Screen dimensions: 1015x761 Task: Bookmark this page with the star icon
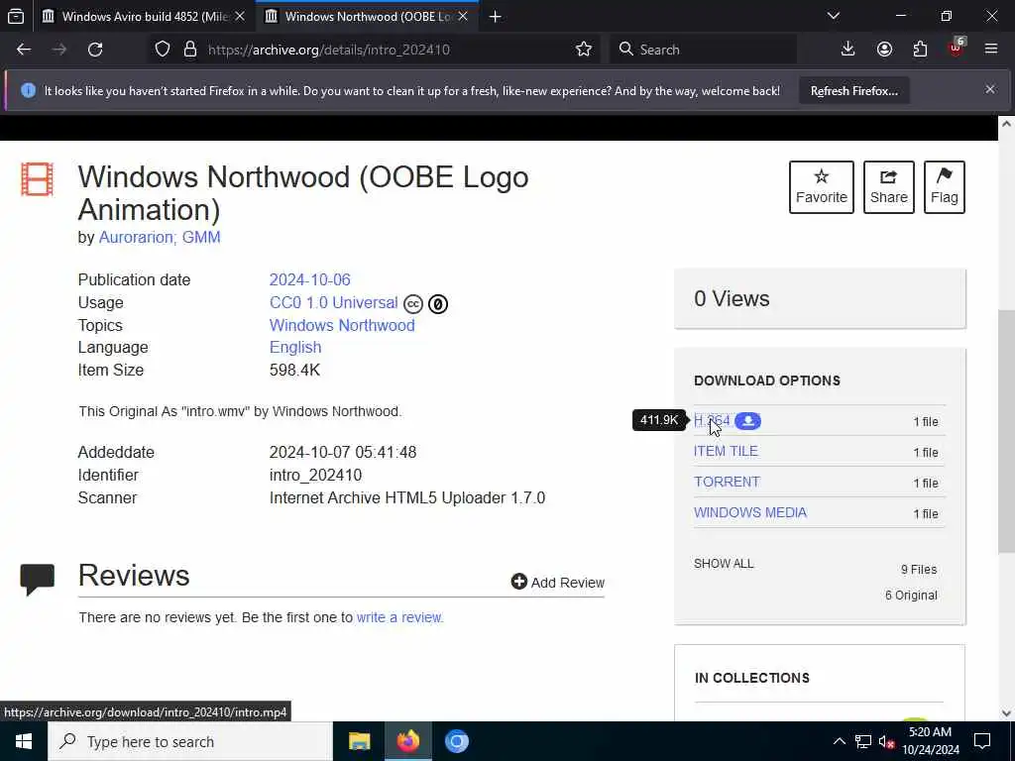583,50
